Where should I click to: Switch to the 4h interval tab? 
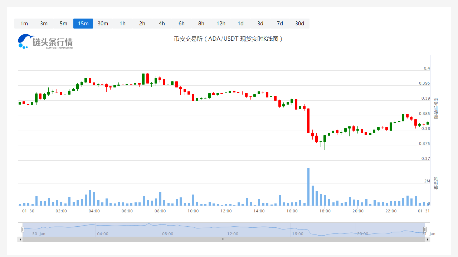click(x=162, y=24)
